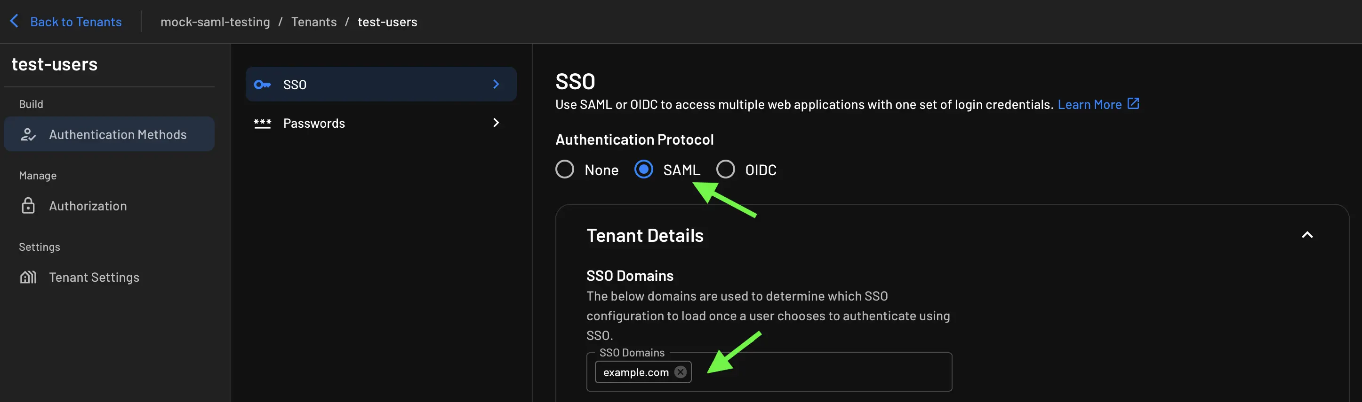The image size is (1362, 402).
Task: Select the SAML authentication protocol
Action: coord(643,170)
